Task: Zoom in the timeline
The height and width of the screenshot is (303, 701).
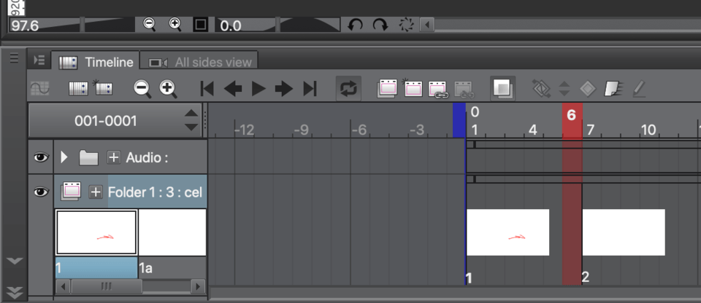Action: 168,88
